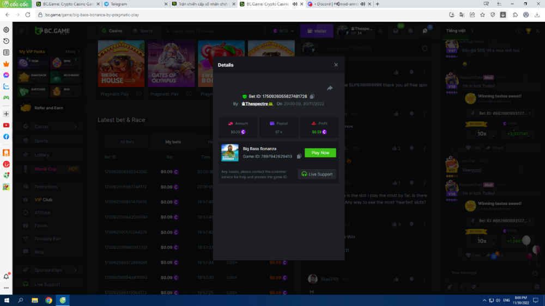Open Facebook shortcut in the sidebar
This screenshot has height=306, width=545.
pos(6,136)
